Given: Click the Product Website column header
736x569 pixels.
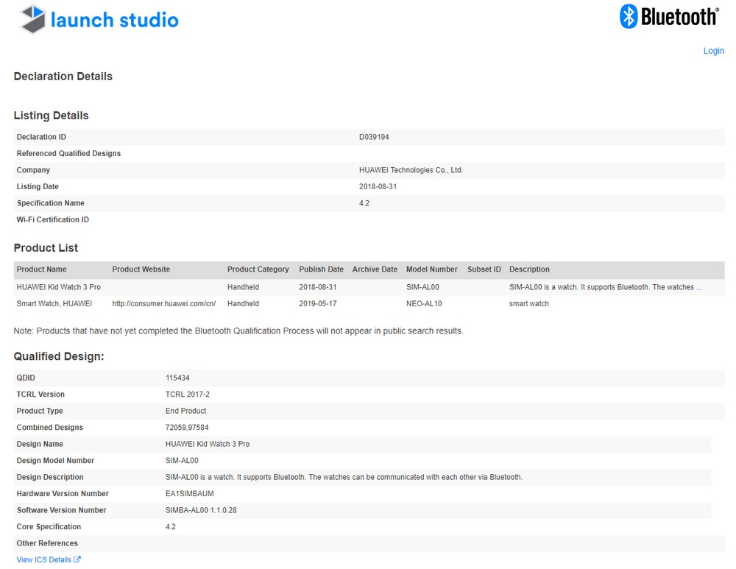Looking at the screenshot, I should 141,269.
